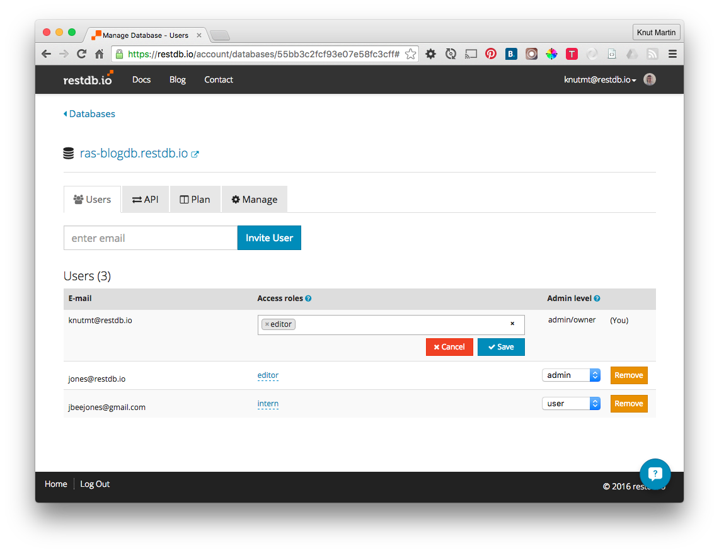This screenshot has height=553, width=719.
Task: Click the restdb.io logo
Action: [88, 79]
